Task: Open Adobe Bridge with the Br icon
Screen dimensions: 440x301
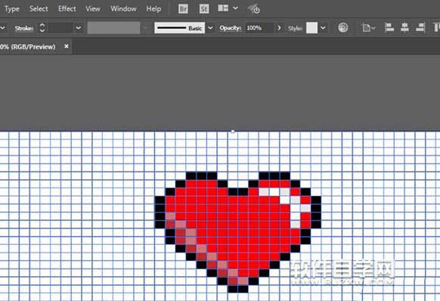Action: pos(183,9)
